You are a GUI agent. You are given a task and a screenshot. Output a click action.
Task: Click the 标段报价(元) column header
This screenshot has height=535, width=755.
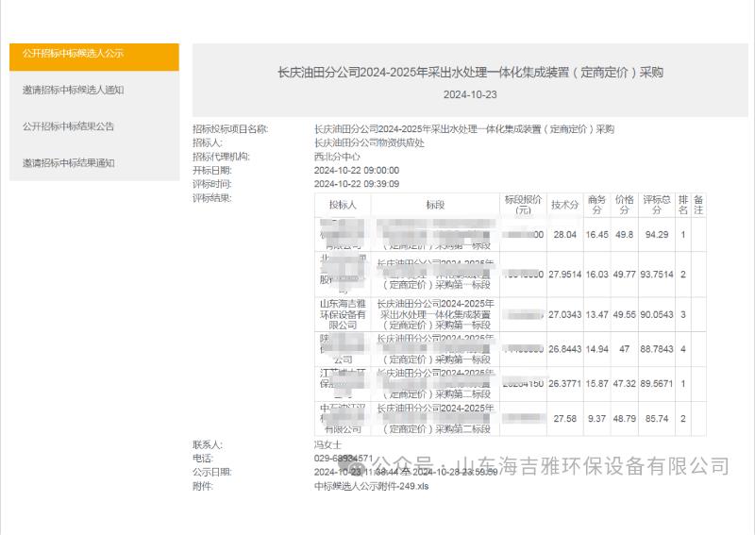pyautogui.click(x=524, y=205)
